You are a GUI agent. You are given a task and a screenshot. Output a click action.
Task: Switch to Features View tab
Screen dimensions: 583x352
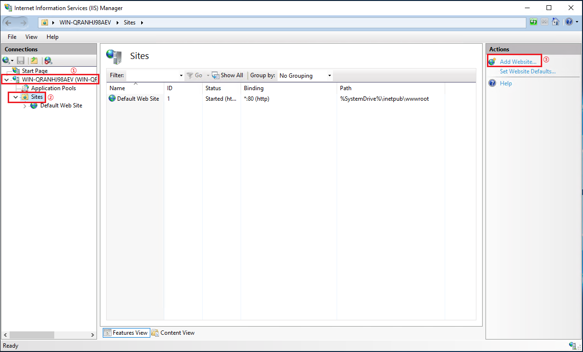pos(126,333)
